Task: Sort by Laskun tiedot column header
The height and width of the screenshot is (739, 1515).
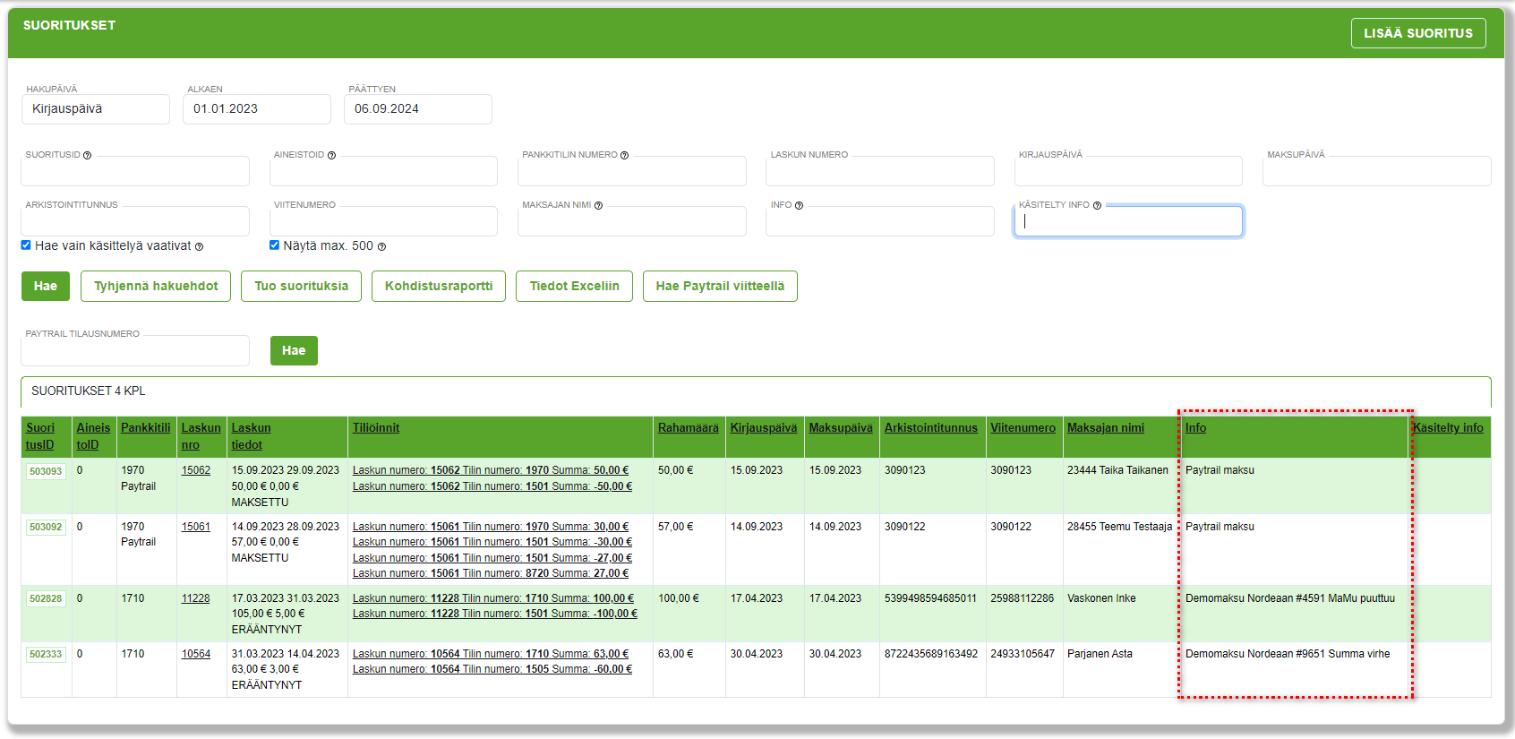Action: 251,436
